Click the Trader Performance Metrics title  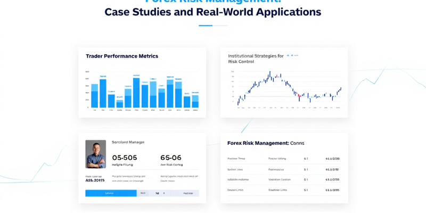tap(122, 56)
